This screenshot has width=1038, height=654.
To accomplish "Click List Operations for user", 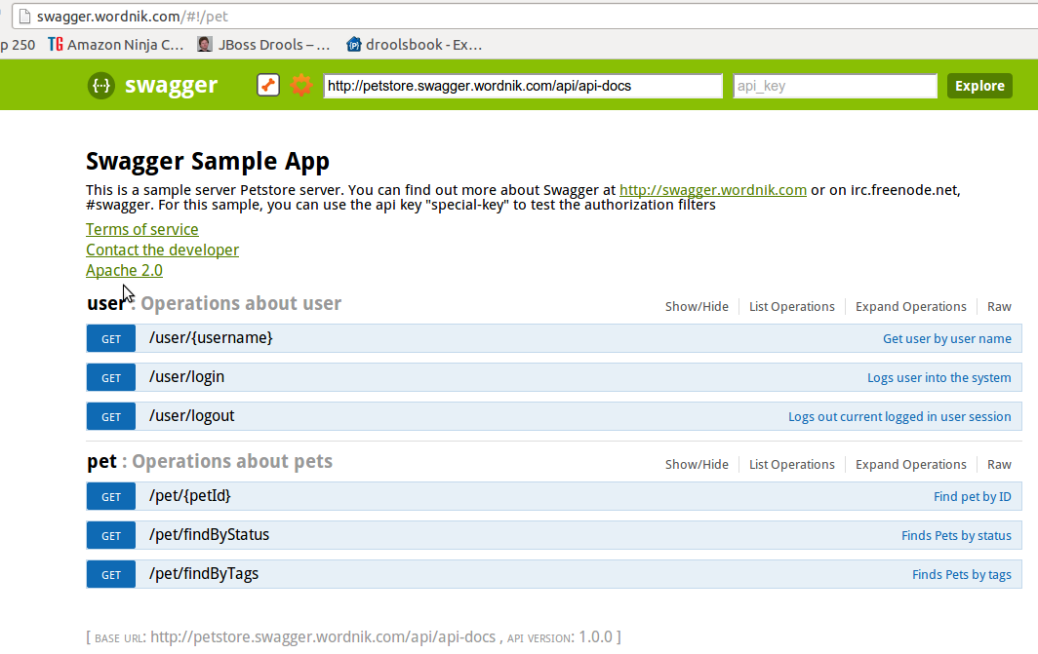I will [792, 307].
